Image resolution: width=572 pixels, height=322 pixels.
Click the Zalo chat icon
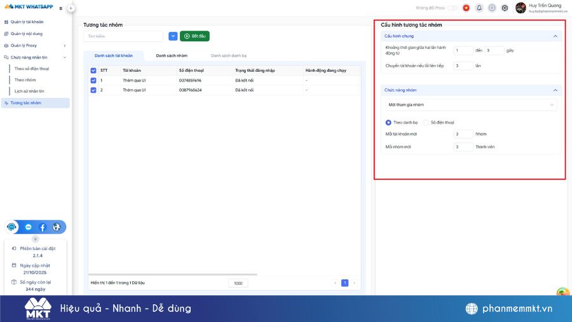click(29, 227)
